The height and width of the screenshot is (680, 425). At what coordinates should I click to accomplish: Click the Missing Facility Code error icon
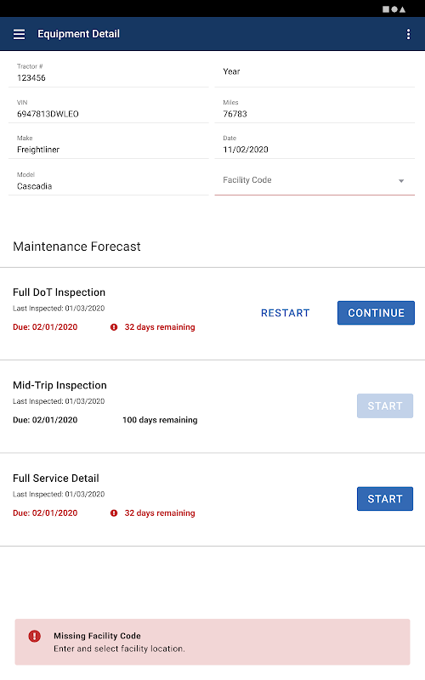34,636
